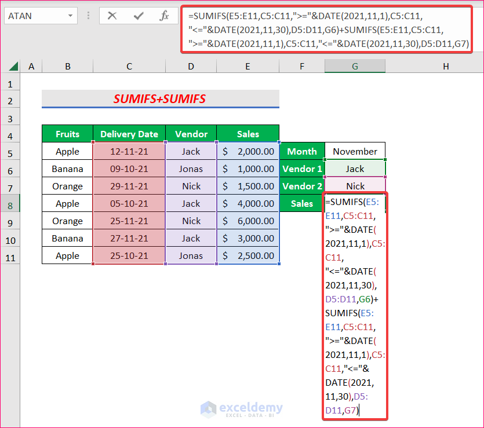
Task: Click the formula bar resize dots handle
Action: [88, 16]
